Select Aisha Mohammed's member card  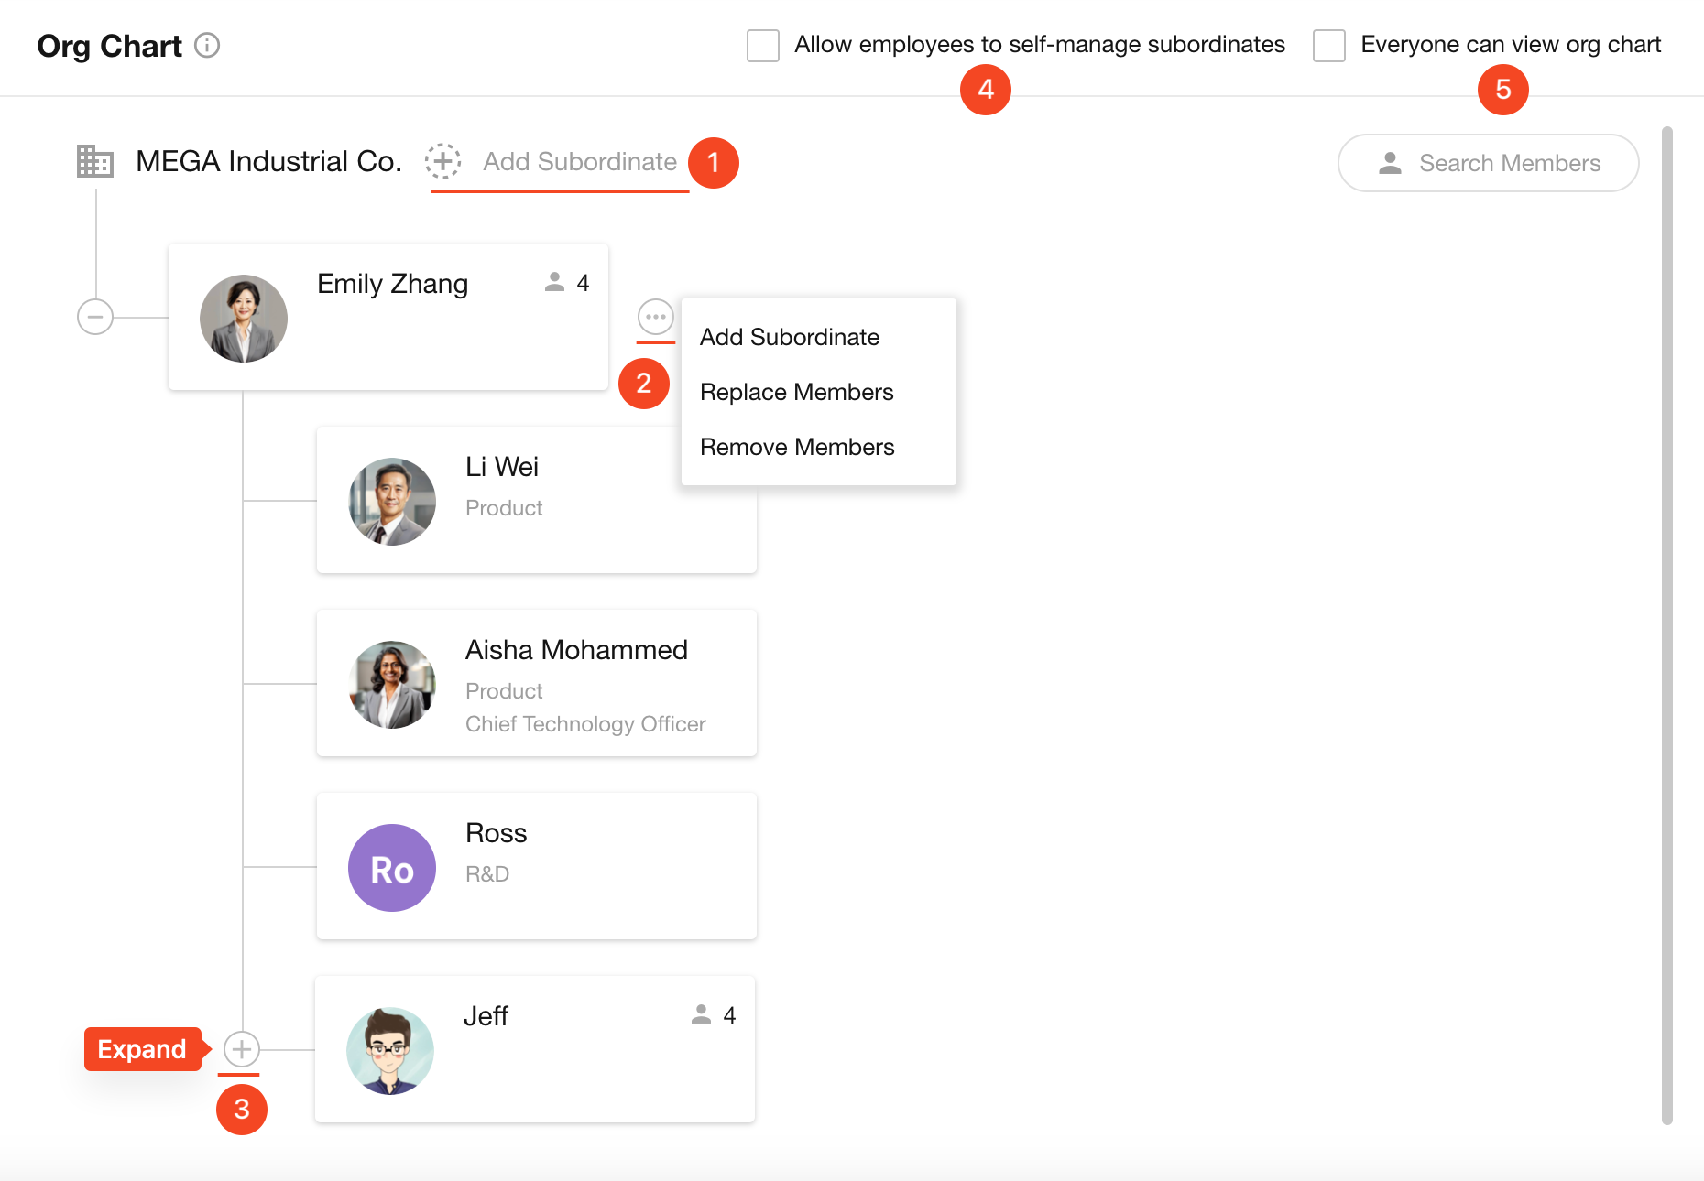click(537, 683)
